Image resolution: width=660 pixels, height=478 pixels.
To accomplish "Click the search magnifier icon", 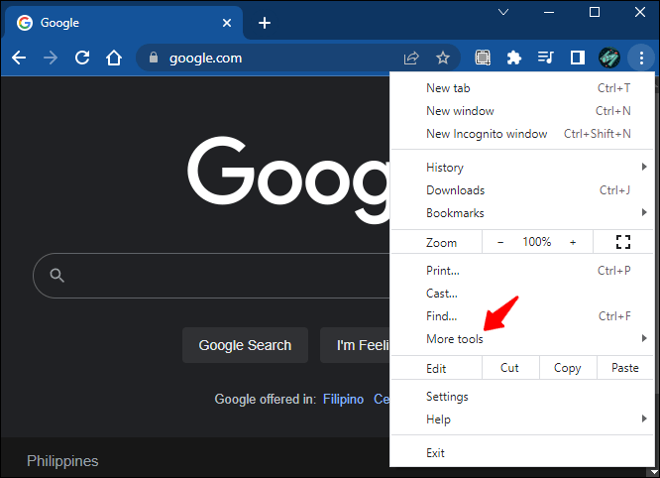I will [x=56, y=276].
